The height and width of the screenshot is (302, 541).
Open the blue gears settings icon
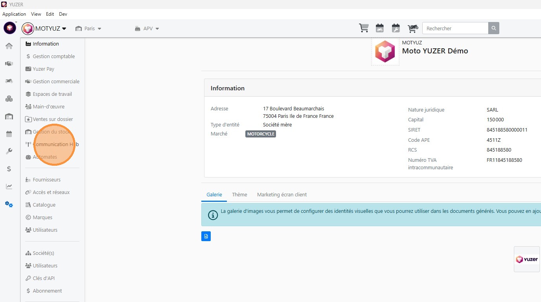coord(9,204)
